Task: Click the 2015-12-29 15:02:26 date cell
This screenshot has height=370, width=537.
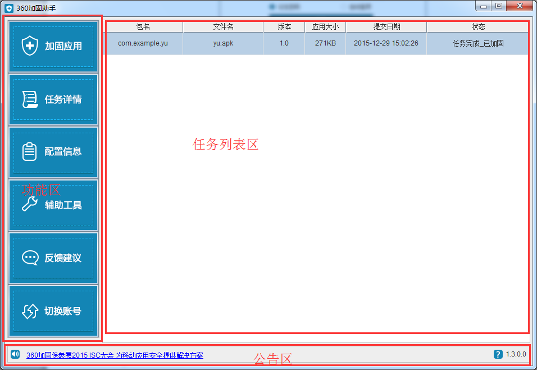Action: click(x=386, y=43)
